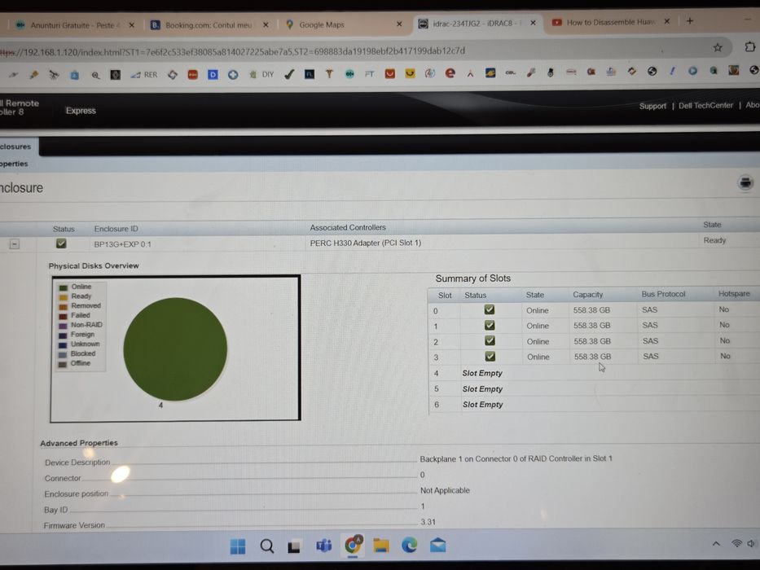Click the green status check for slot 1

(x=490, y=325)
